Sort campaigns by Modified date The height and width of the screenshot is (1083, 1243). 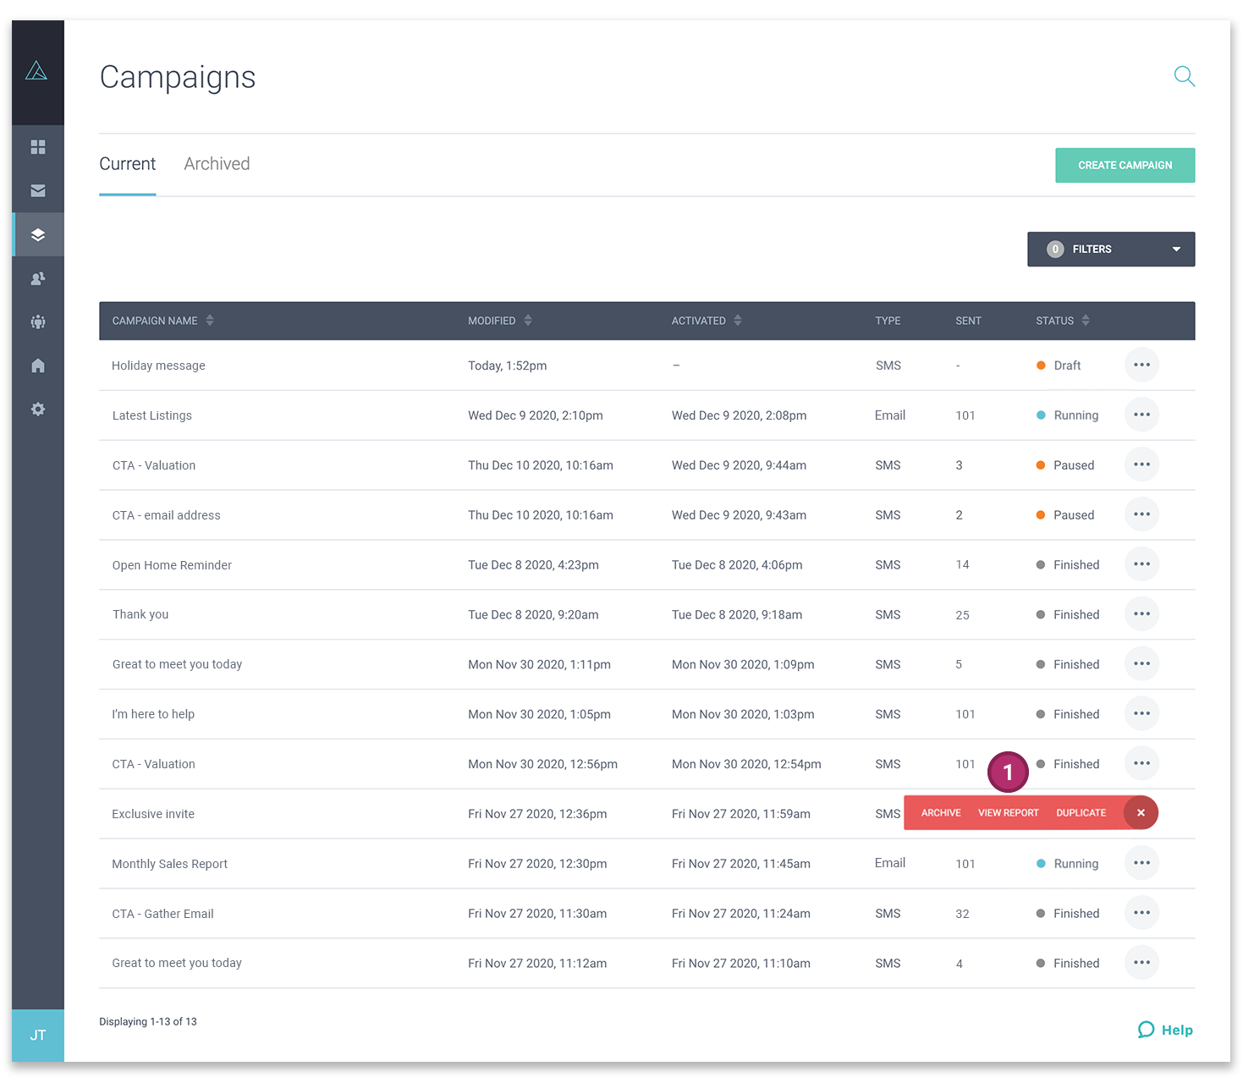tap(527, 321)
